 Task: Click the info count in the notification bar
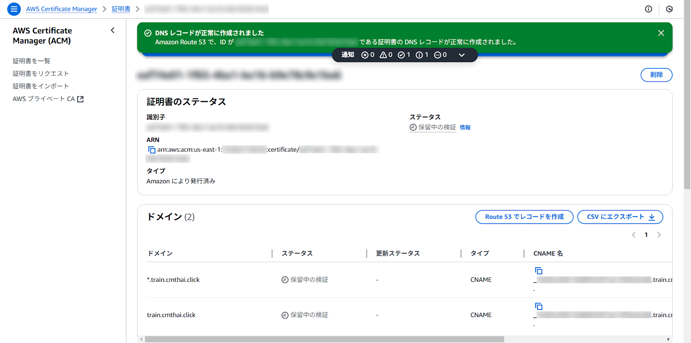pos(422,55)
